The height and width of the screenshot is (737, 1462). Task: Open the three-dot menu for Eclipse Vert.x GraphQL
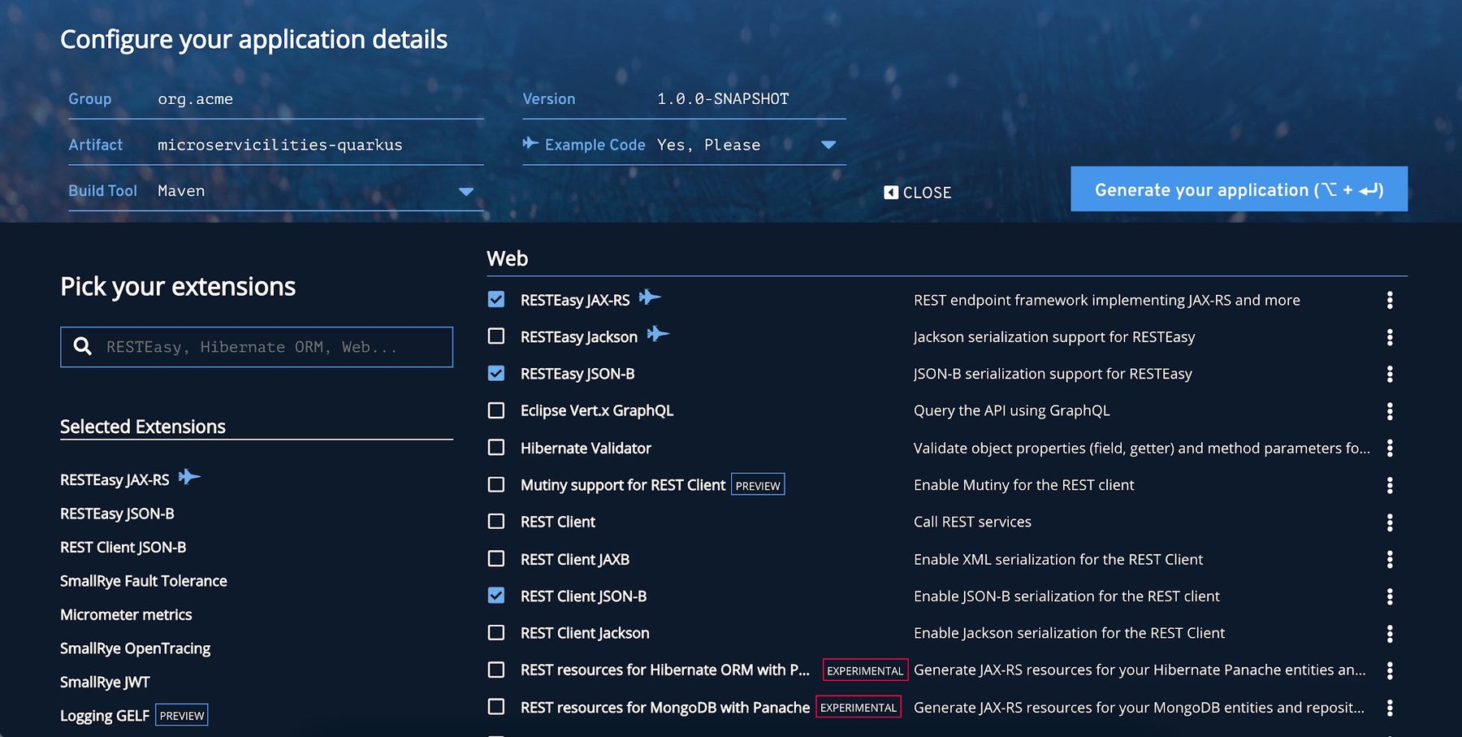pos(1390,410)
